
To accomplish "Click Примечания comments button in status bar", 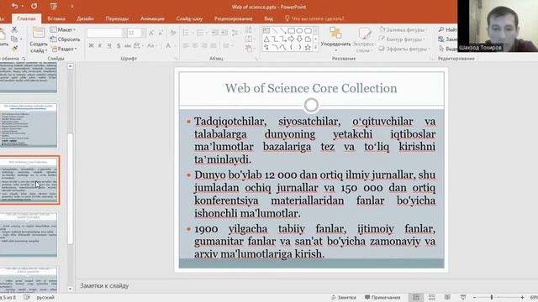I will 382,298.
